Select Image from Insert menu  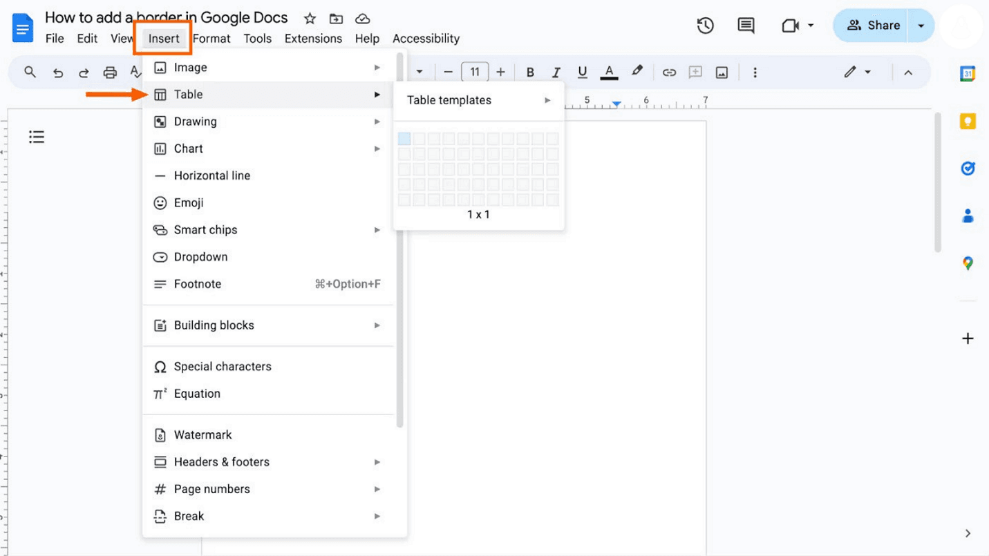click(x=269, y=68)
